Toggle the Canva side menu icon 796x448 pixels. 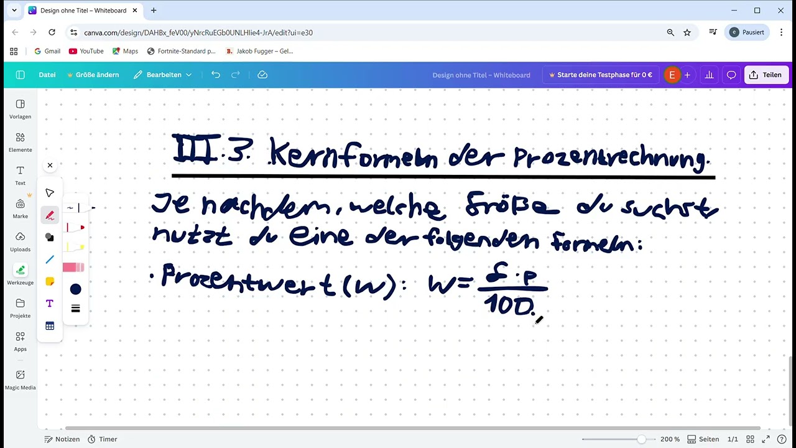tap(20, 75)
